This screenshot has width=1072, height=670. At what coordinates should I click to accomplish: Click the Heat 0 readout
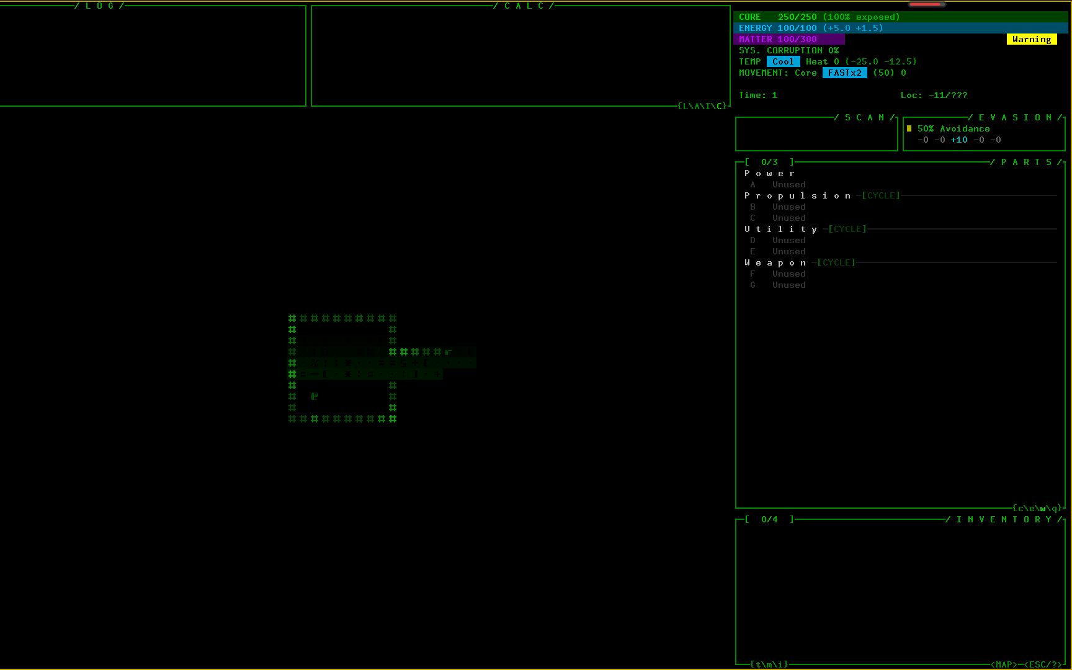click(x=823, y=61)
